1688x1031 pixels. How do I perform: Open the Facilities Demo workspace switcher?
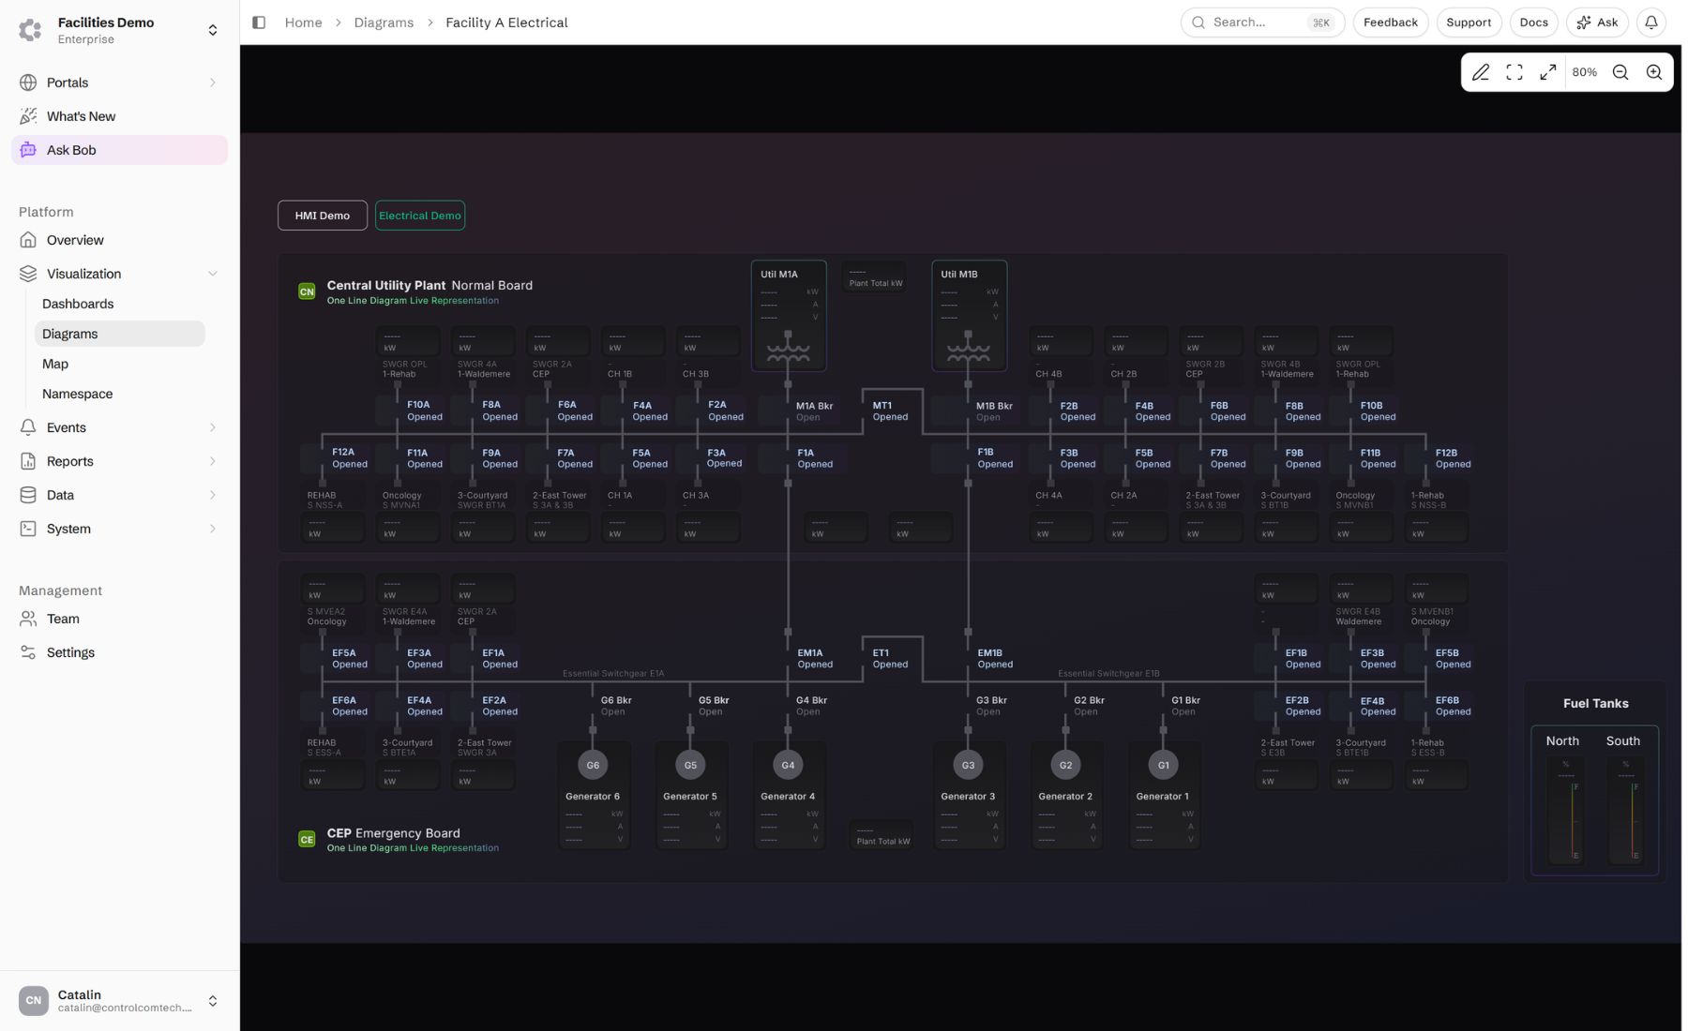click(x=214, y=30)
